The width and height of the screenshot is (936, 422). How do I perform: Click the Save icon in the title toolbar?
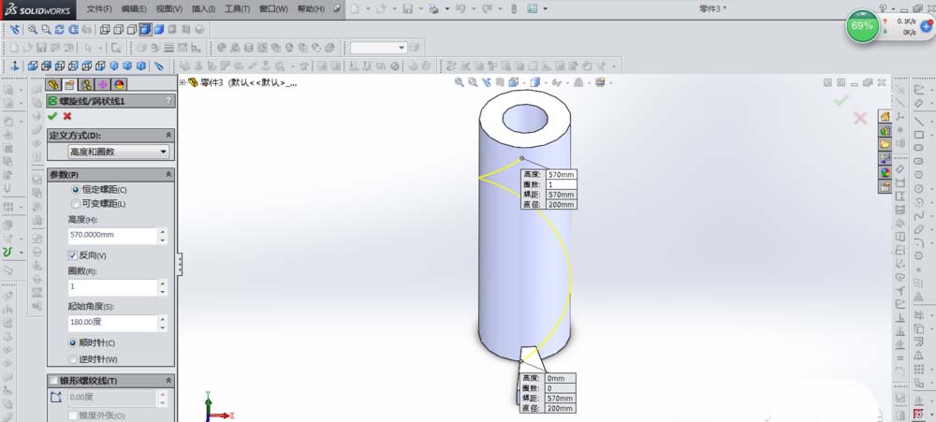(x=408, y=9)
